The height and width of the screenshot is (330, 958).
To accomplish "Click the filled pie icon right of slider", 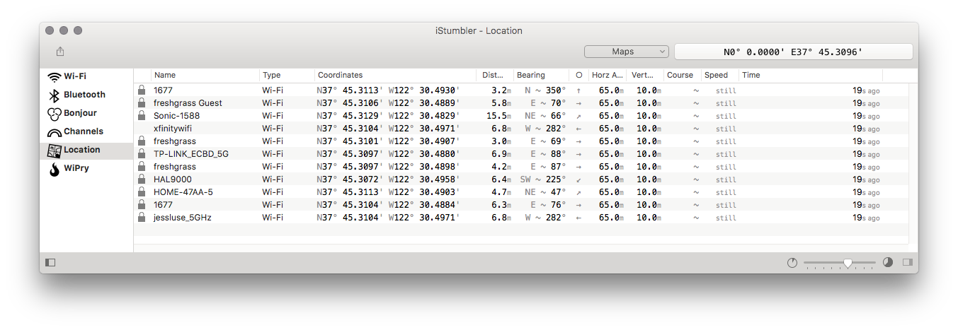I will coord(888,263).
